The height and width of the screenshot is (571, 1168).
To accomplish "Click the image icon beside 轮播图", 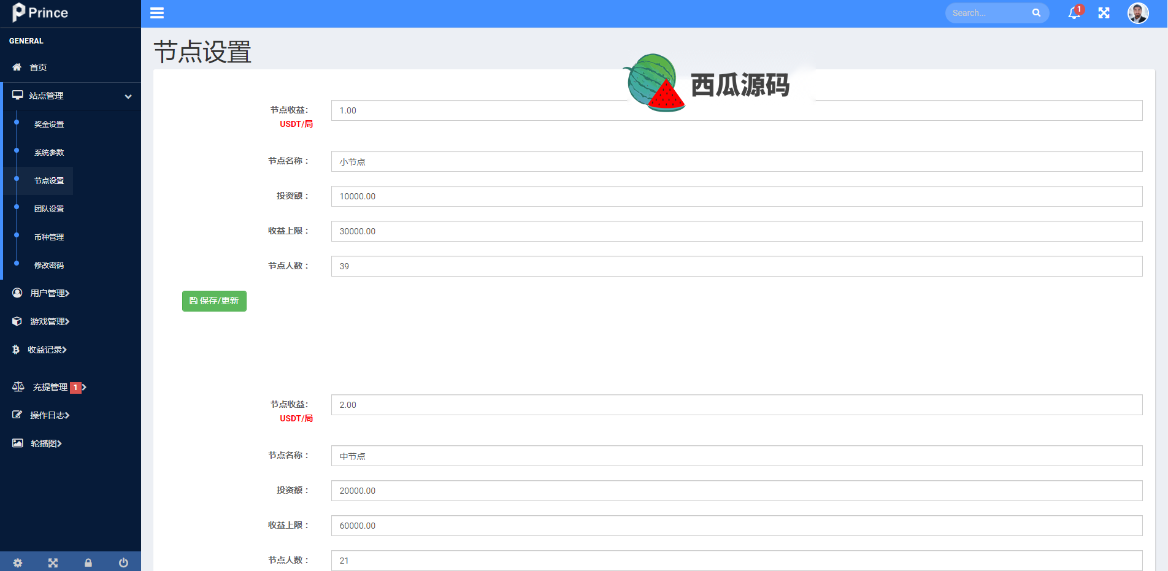I will [18, 443].
